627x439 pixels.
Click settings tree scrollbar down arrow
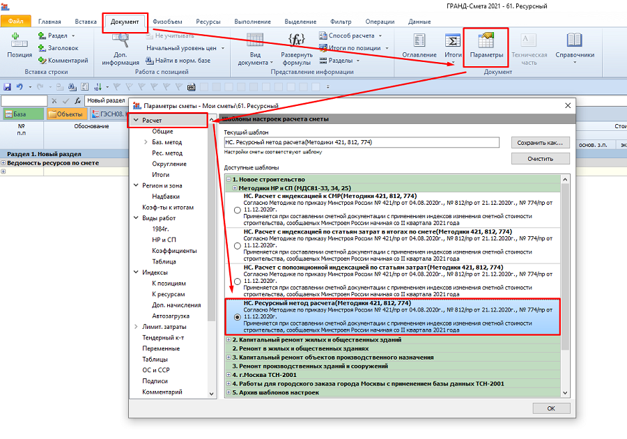(212, 394)
